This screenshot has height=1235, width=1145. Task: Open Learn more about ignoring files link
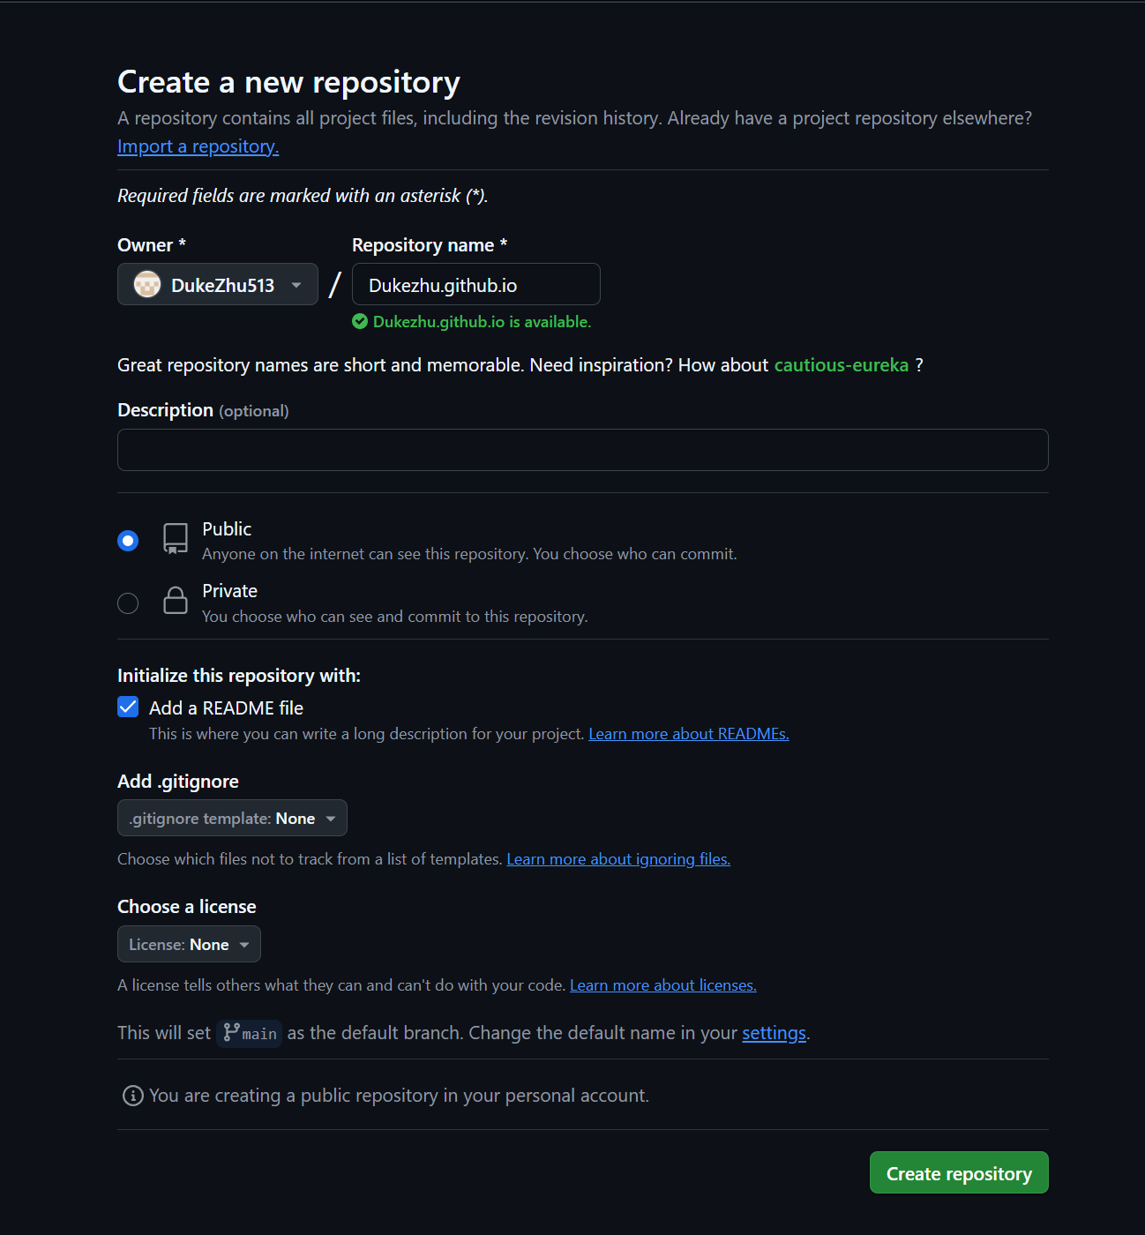(617, 859)
